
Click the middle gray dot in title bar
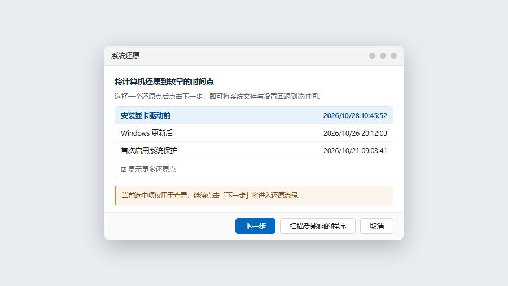click(x=383, y=56)
